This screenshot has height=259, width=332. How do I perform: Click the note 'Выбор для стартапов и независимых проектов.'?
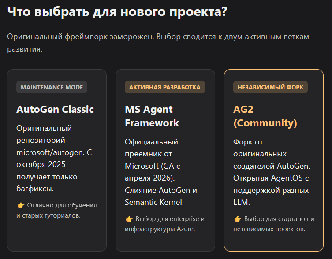point(274,224)
